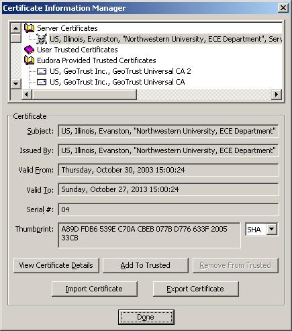292x331 pixels.
Task: Click the tree's vertical scroll up arrow
Action: click(x=16, y=28)
